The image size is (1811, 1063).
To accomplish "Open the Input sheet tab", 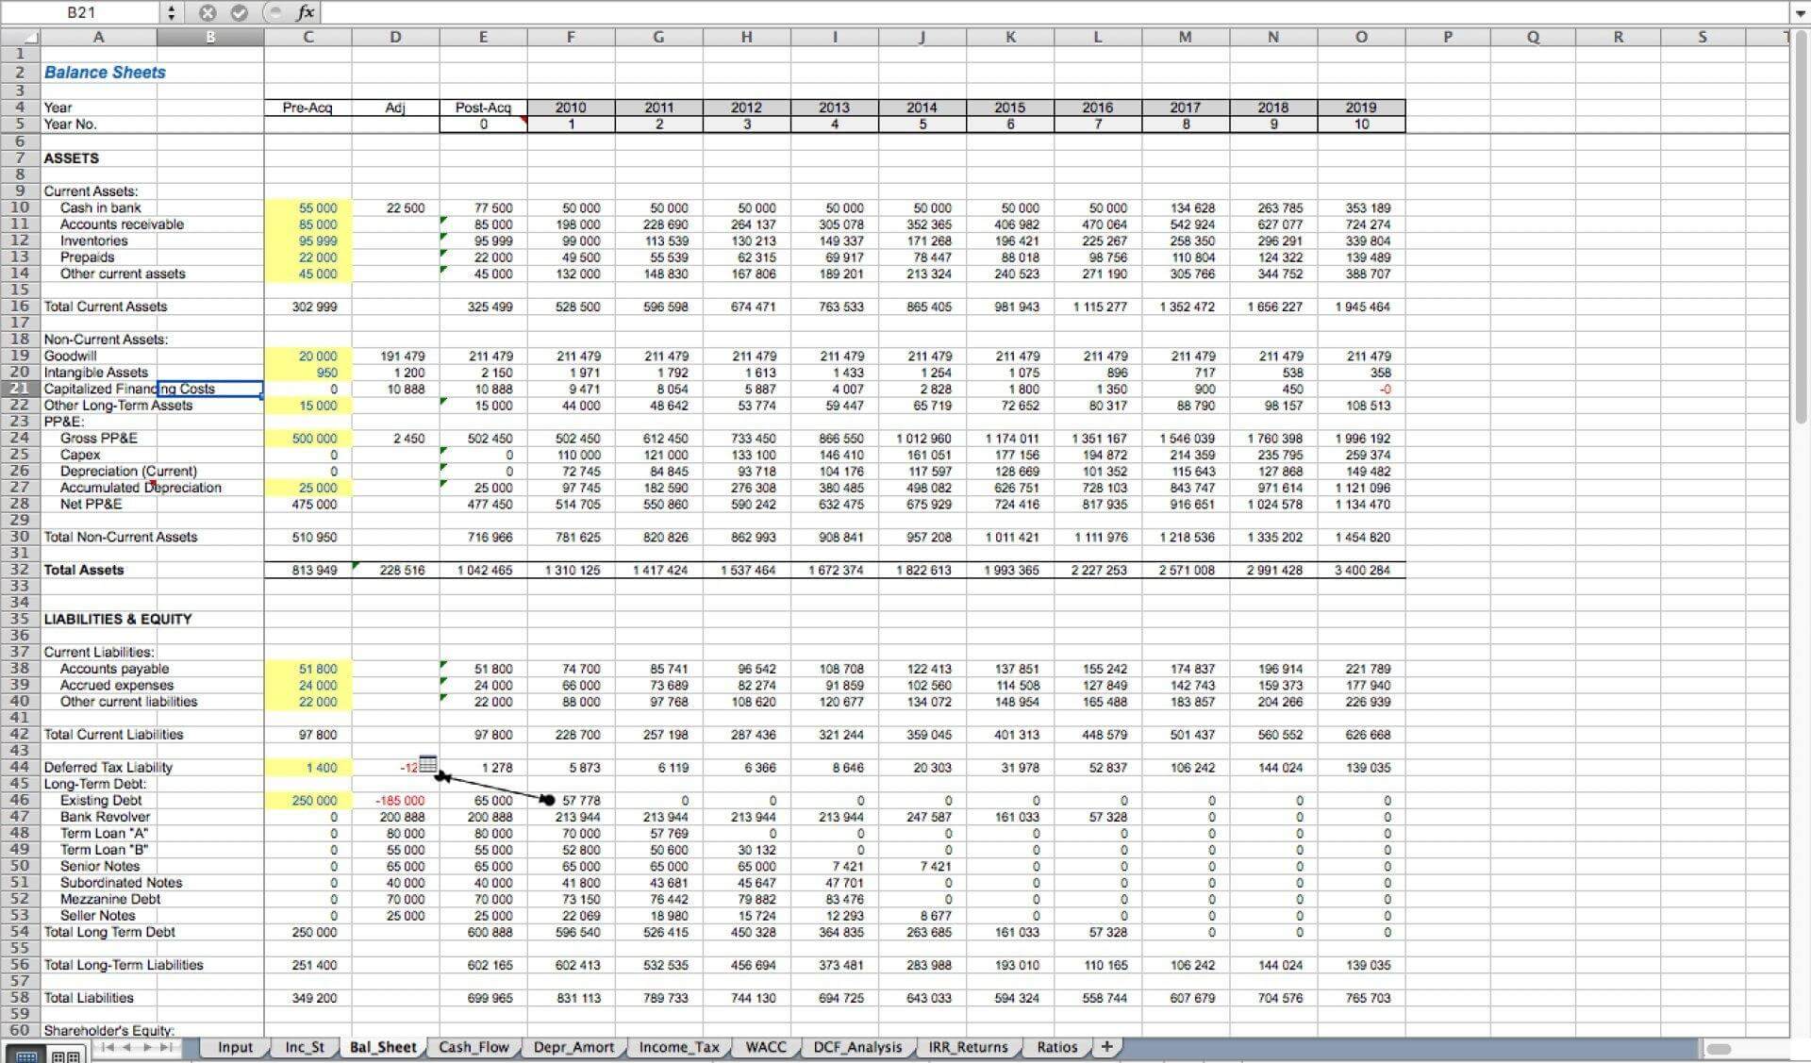I will (x=235, y=1047).
